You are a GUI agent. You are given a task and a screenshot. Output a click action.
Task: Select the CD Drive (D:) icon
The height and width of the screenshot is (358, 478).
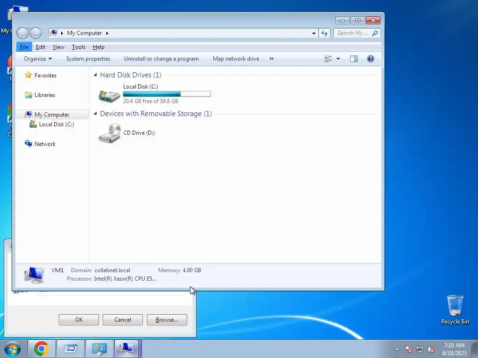109,133
